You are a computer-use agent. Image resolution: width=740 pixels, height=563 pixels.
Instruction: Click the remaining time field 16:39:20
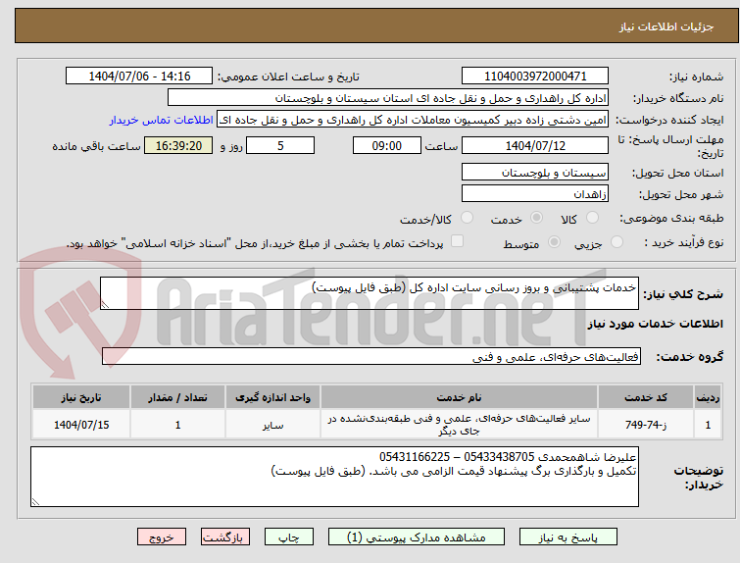pyautogui.click(x=178, y=145)
